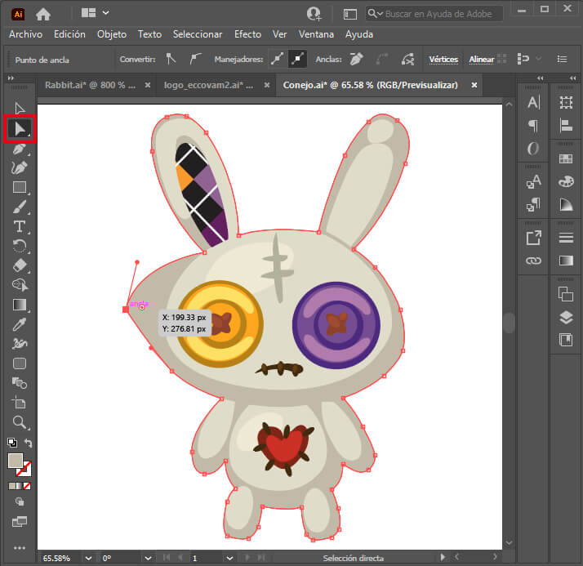Choose the Type tool

click(20, 226)
